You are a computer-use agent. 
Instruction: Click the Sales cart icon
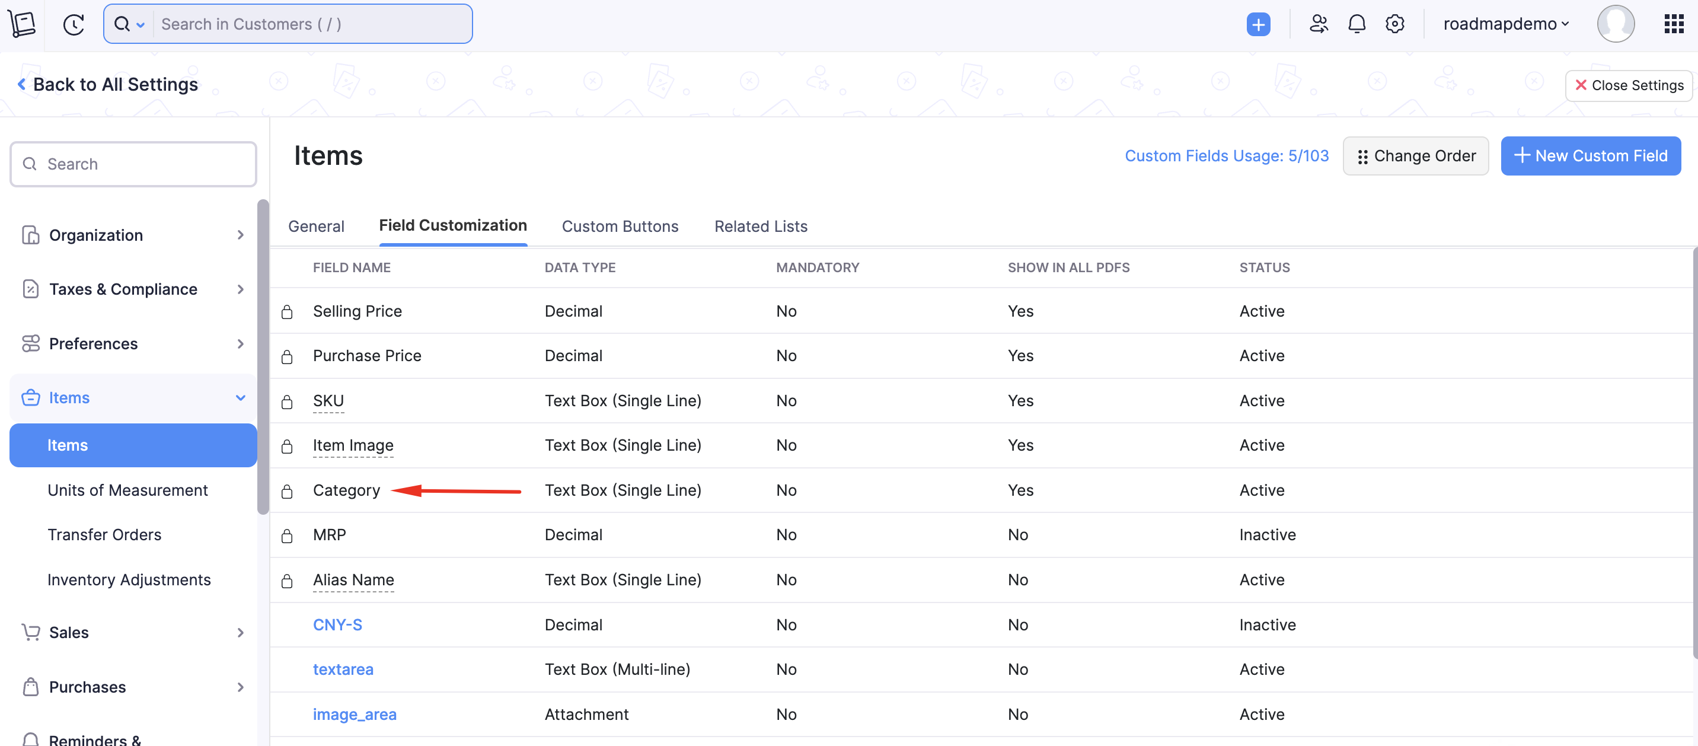30,632
